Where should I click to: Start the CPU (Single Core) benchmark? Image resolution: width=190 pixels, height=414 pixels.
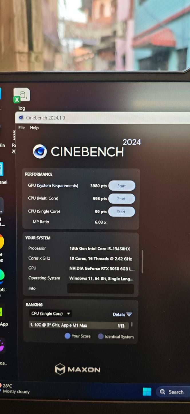click(x=121, y=212)
